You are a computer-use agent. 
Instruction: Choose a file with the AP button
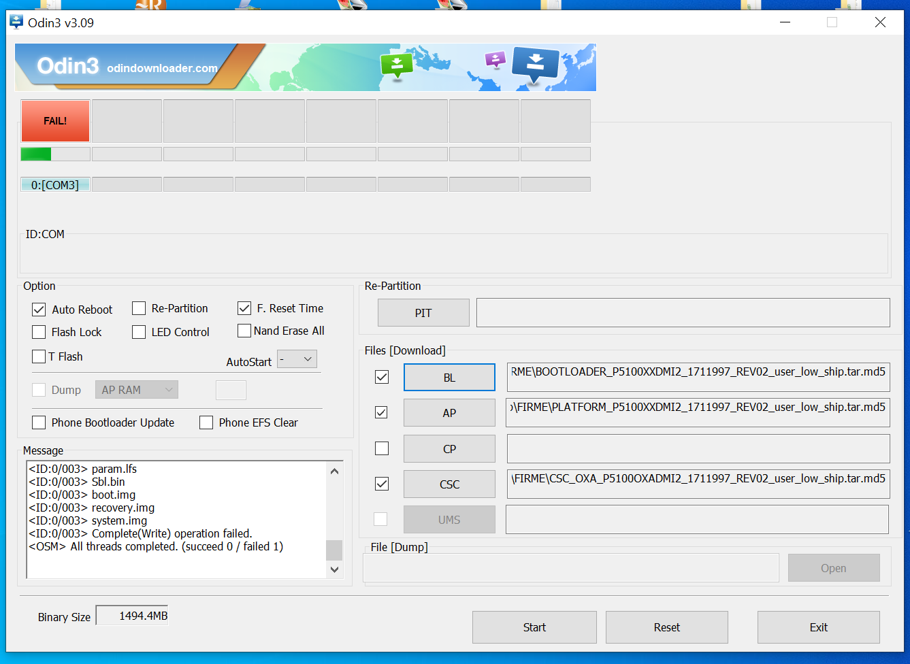click(449, 413)
